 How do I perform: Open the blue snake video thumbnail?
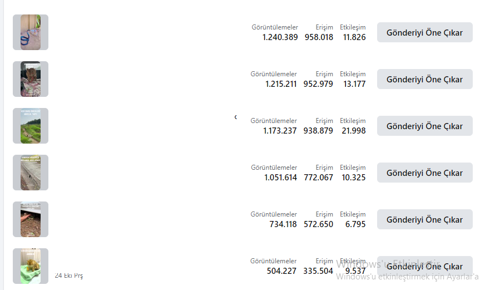coord(31,32)
